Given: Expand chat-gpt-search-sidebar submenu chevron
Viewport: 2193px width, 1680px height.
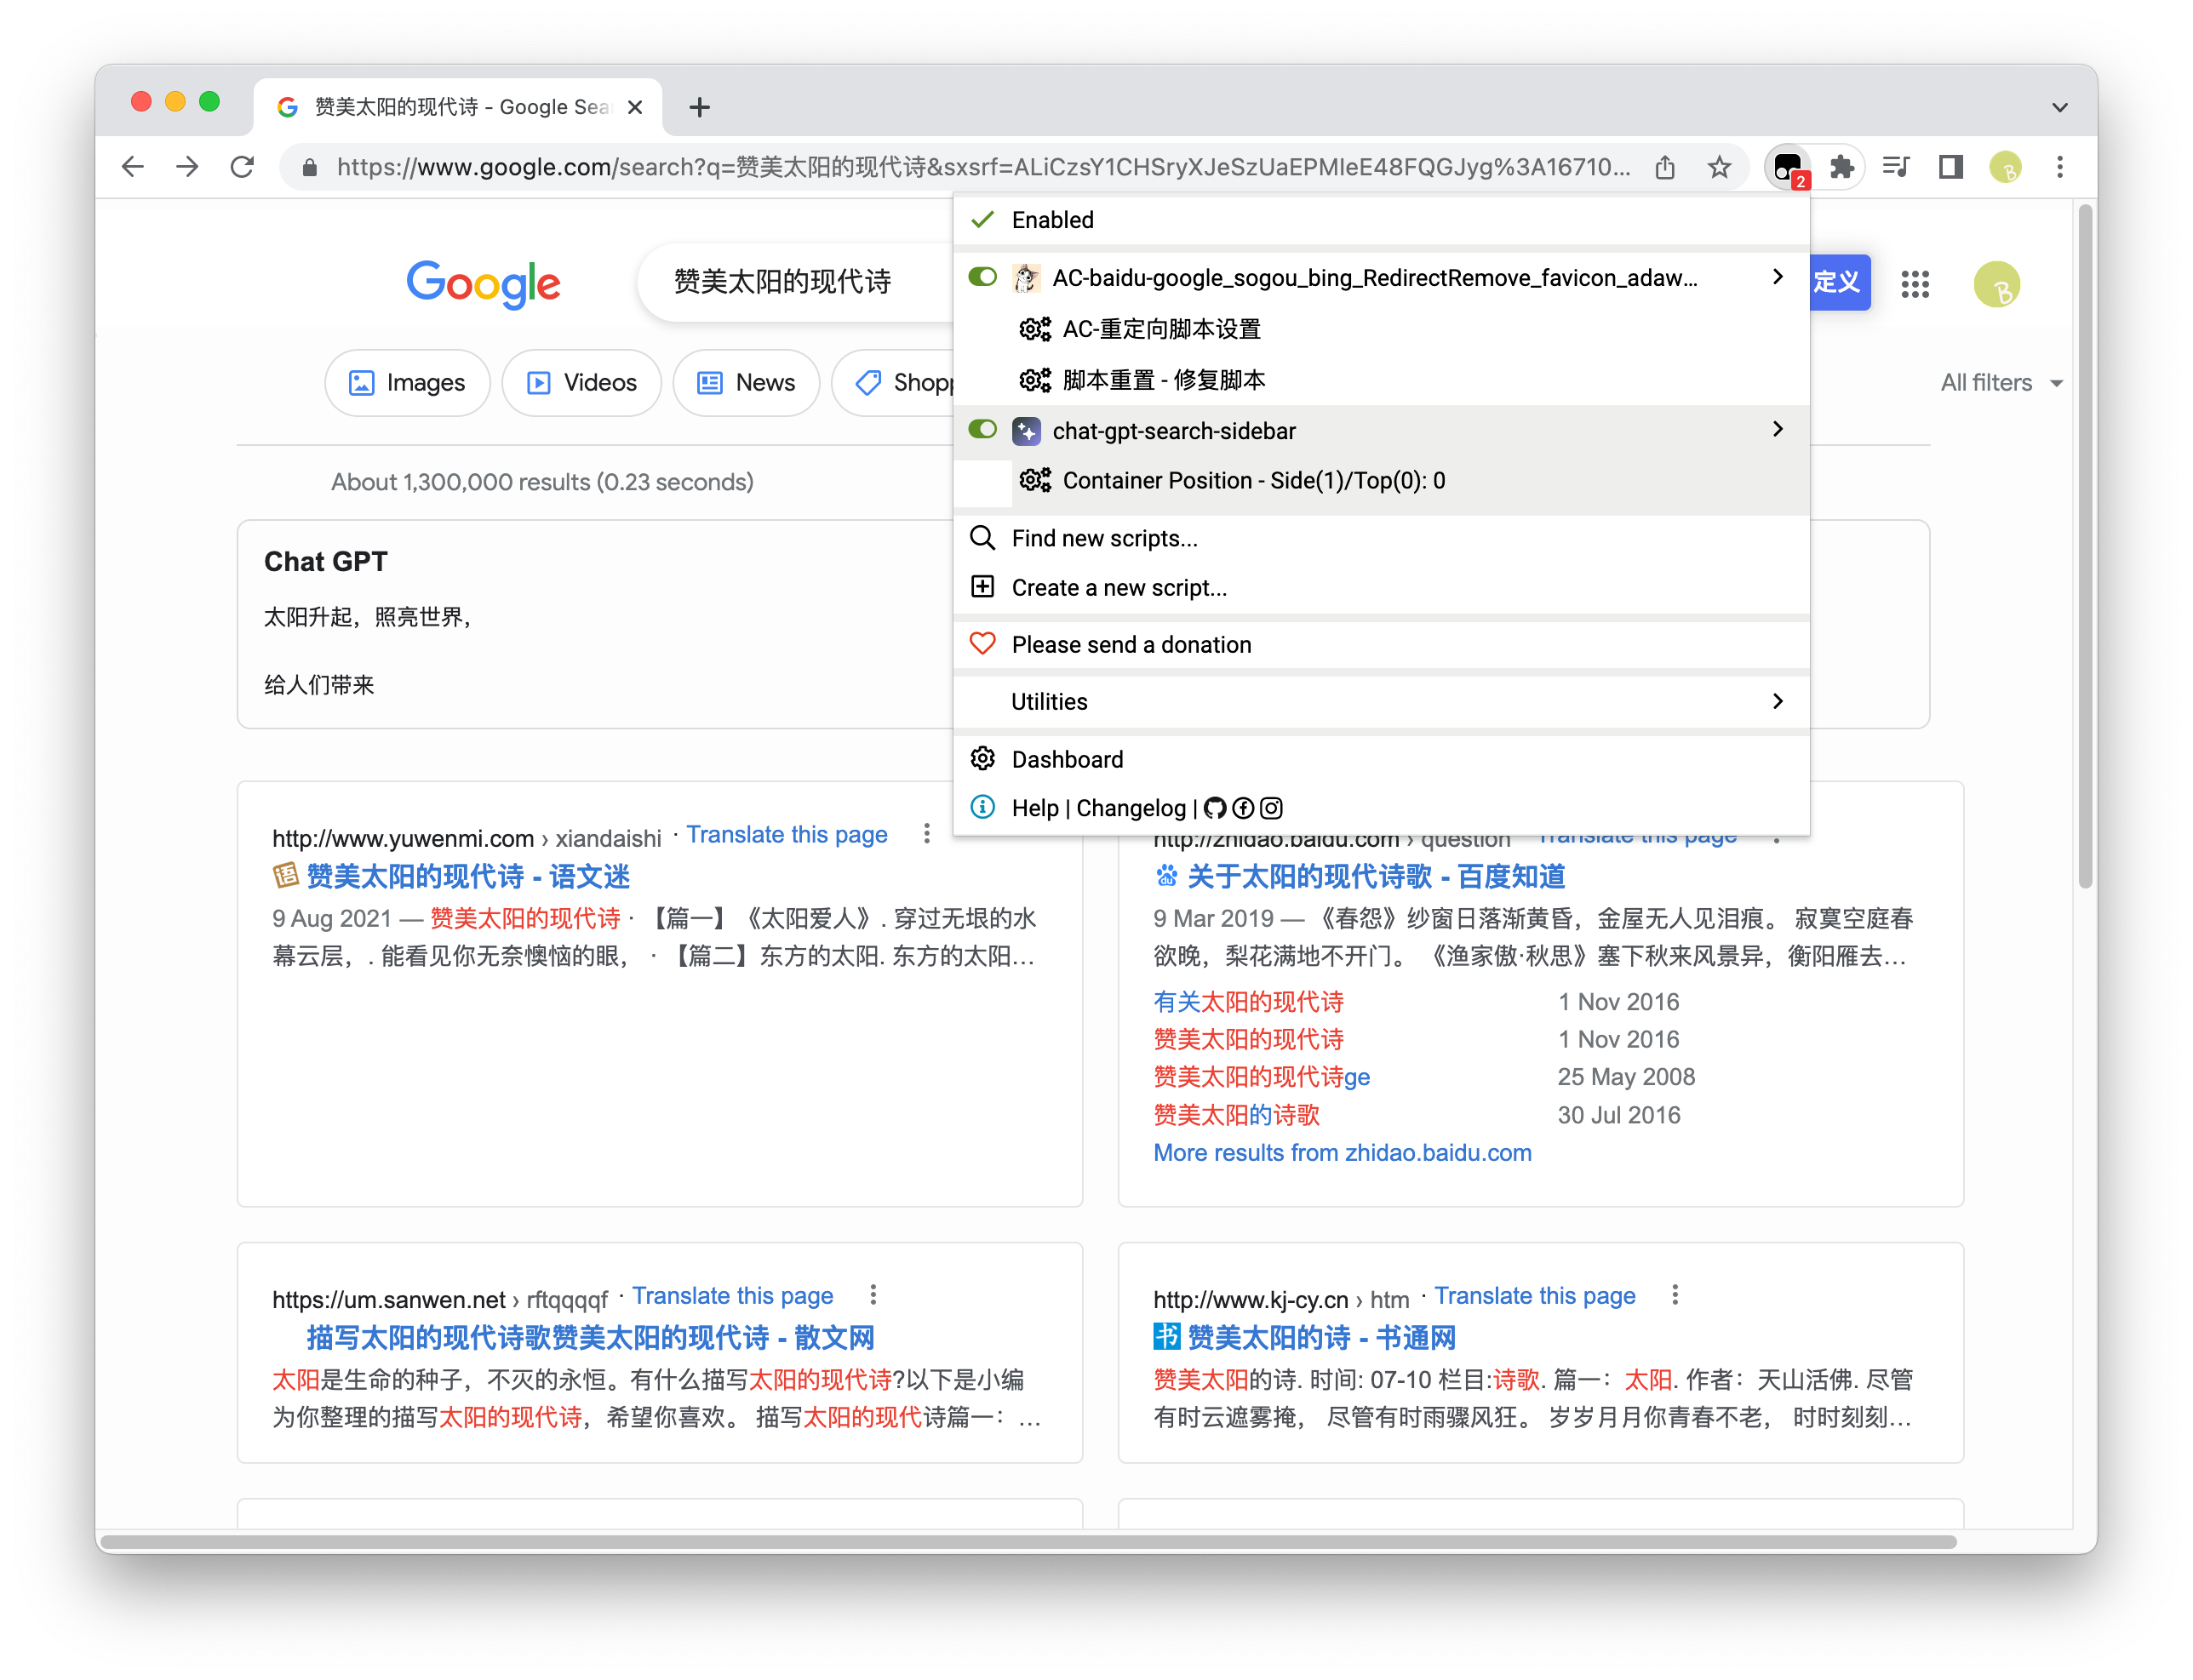Looking at the screenshot, I should tap(1777, 429).
